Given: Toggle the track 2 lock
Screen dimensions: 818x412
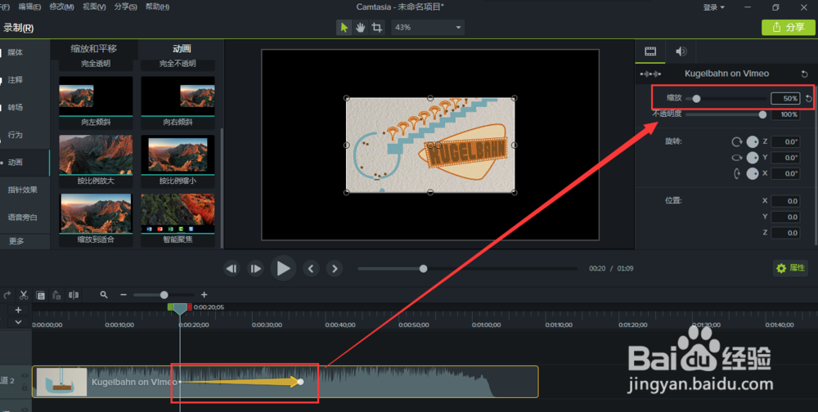Looking at the screenshot, I should point(25,387).
